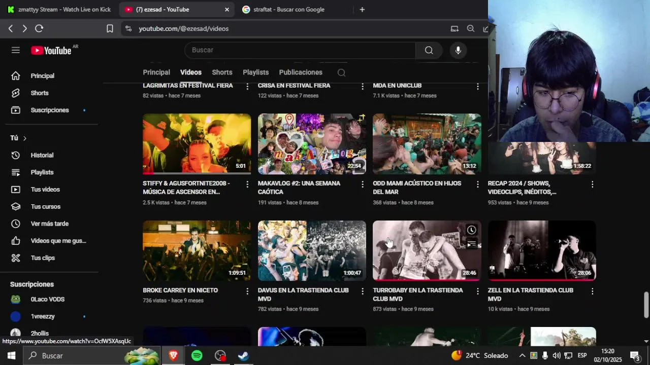Open a new browser tab
Image resolution: width=650 pixels, height=365 pixels.
click(362, 9)
